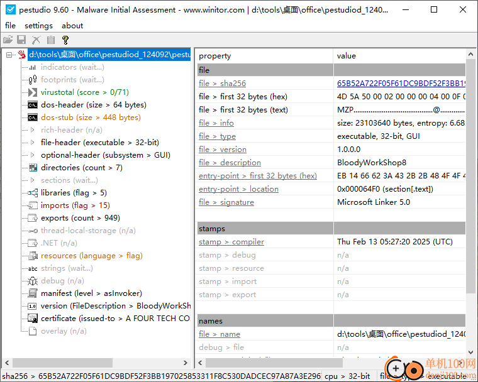This screenshot has width=478, height=382.
Task: Click the save floppy disk toolbar icon
Action: pos(21,40)
